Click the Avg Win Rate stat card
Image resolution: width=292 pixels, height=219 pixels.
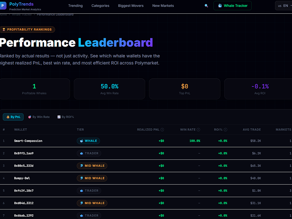[x=109, y=89]
